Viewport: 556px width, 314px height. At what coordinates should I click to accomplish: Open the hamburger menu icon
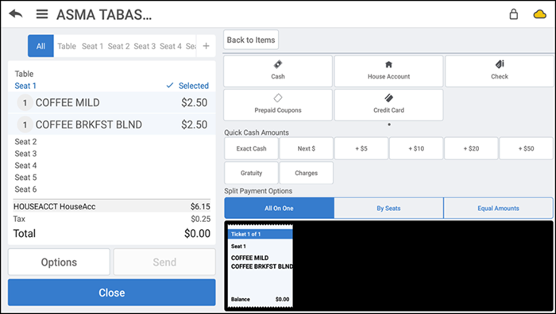click(42, 14)
